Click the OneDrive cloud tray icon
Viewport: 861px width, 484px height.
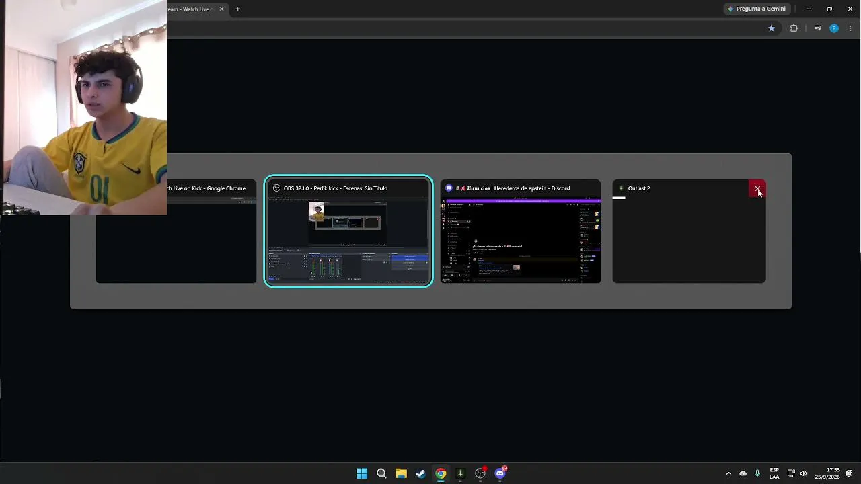(743, 473)
